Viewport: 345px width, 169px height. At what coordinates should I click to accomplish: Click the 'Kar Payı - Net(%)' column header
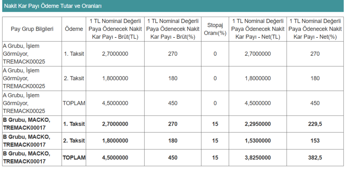(315, 29)
